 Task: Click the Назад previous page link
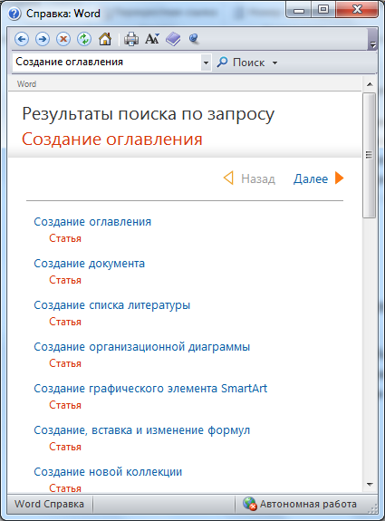pos(258,178)
